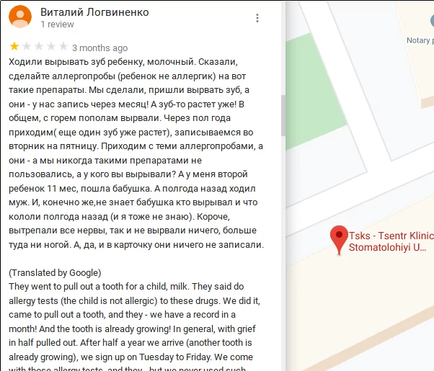Click the Notary map label
Screen dimensions: 434x371
(x=420, y=40)
